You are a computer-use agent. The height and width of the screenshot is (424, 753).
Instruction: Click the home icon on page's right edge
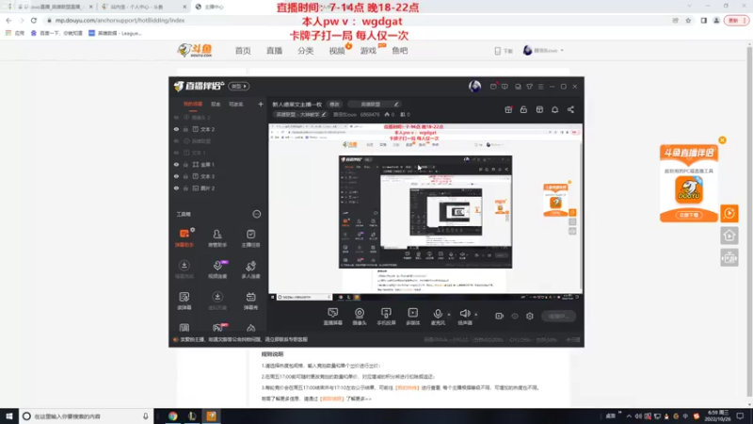(x=729, y=236)
